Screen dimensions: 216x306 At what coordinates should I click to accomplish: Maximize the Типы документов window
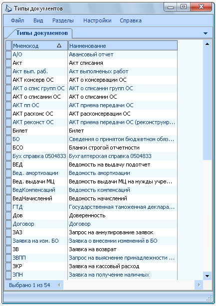(x=184, y=7)
